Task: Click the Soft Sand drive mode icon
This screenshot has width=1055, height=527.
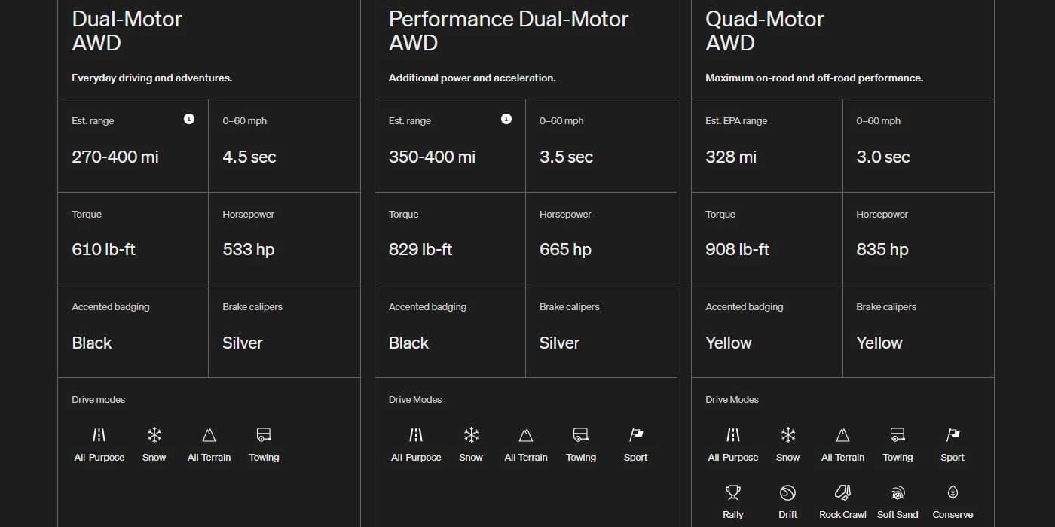Action: 898,493
